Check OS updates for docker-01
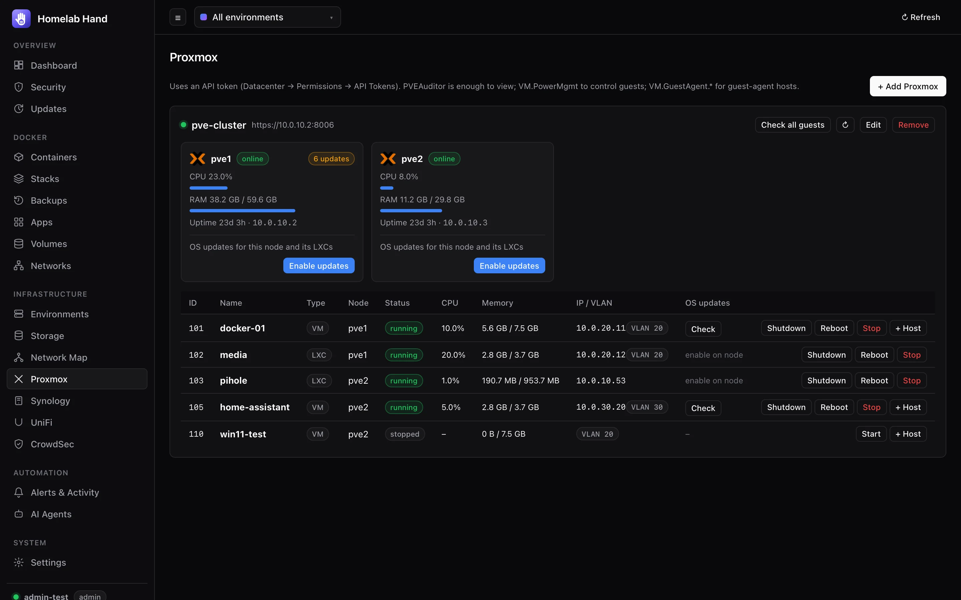The height and width of the screenshot is (600, 961). [703, 329]
